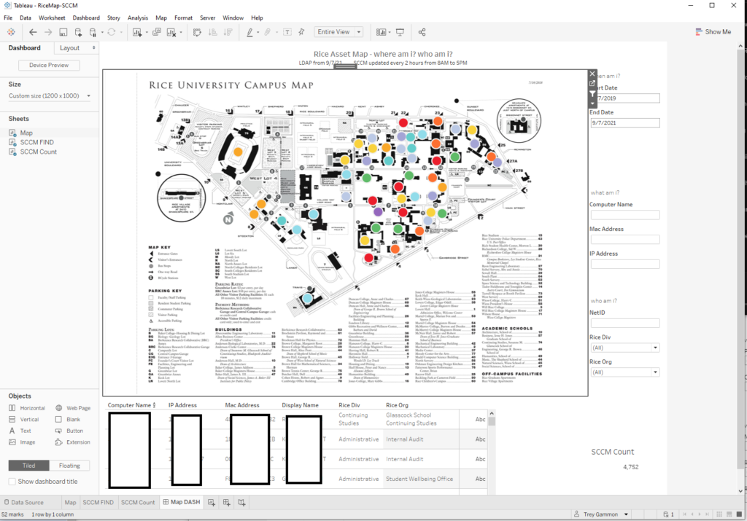Open Trey Gammon user dropdown
The image size is (747, 521).
[626, 514]
